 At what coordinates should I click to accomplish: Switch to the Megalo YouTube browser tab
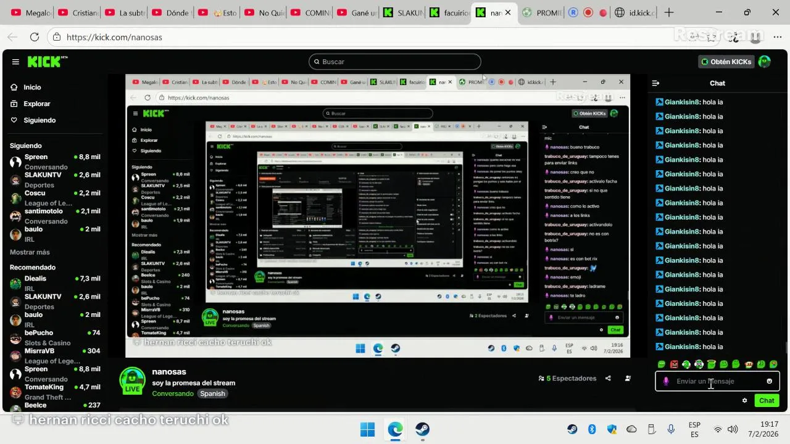[31, 12]
